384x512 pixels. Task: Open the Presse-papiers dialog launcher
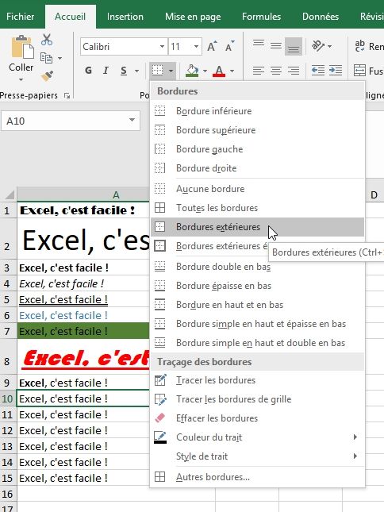point(67,95)
